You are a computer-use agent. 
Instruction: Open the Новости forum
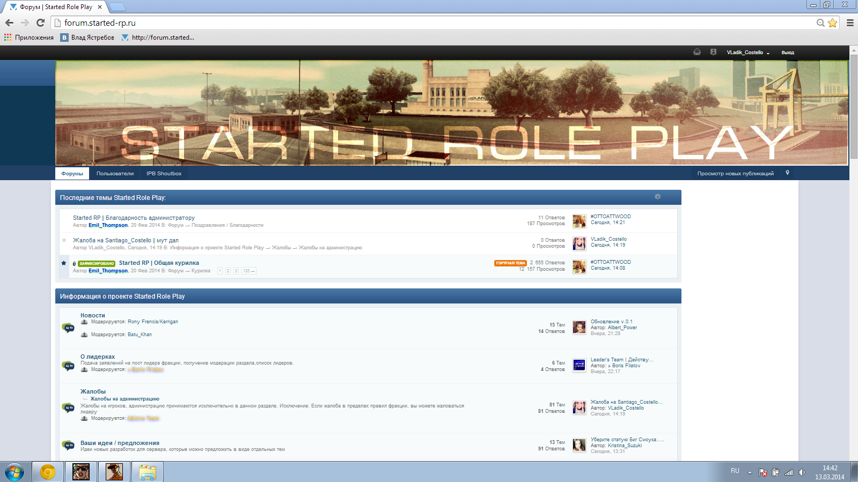(93, 315)
